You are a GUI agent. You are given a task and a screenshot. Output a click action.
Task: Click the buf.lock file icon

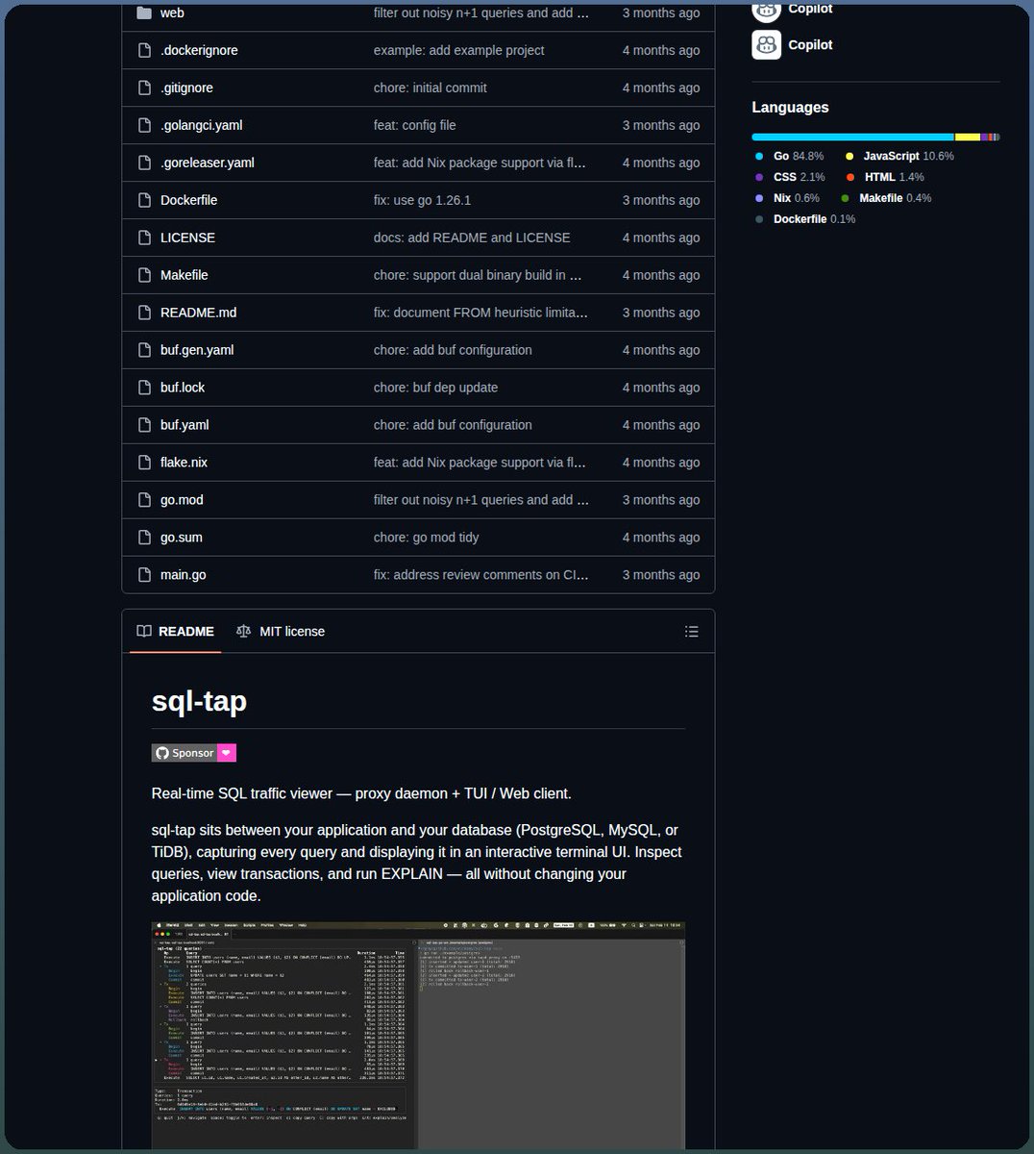[x=144, y=388]
